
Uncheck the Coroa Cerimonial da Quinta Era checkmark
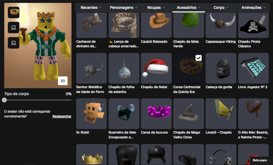pos(199,58)
